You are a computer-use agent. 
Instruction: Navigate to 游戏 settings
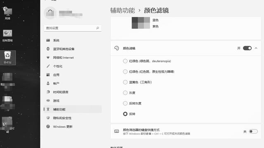pyautogui.click(x=73, y=100)
